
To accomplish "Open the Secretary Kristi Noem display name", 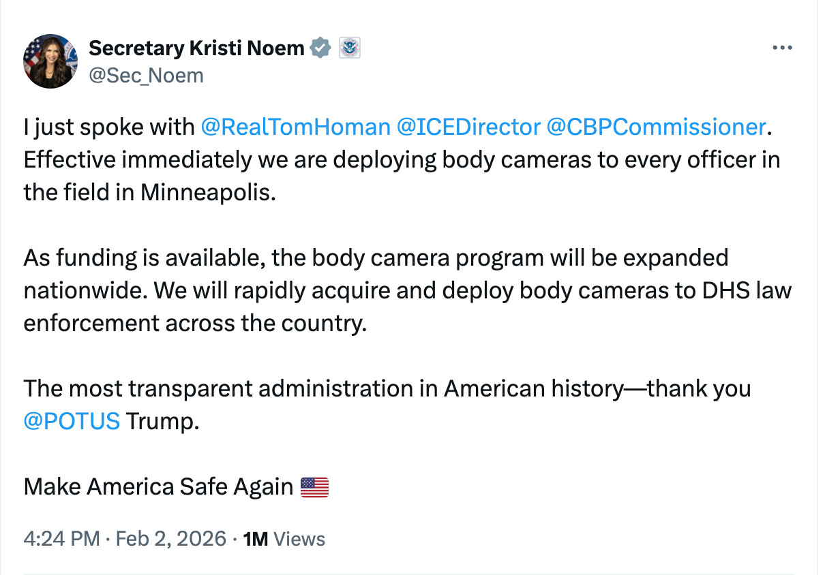I will (196, 48).
